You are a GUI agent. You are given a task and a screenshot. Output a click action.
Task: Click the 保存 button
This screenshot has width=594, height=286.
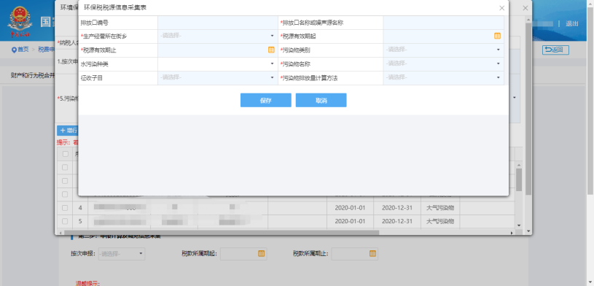point(265,100)
